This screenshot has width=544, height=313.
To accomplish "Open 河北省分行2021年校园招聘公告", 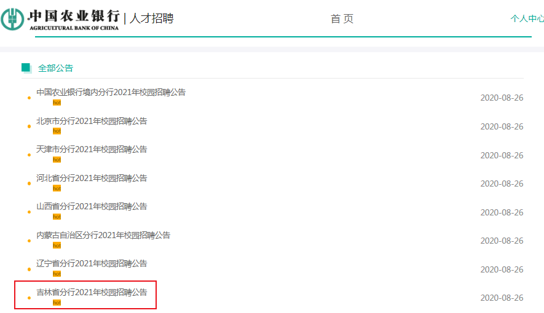I will tap(92, 178).
